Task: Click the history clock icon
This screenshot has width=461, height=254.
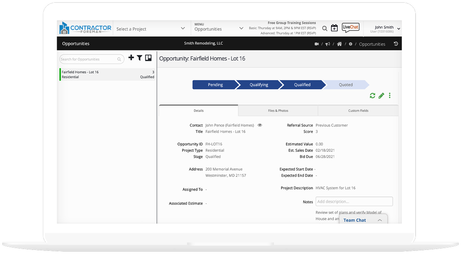Action: 396,44
